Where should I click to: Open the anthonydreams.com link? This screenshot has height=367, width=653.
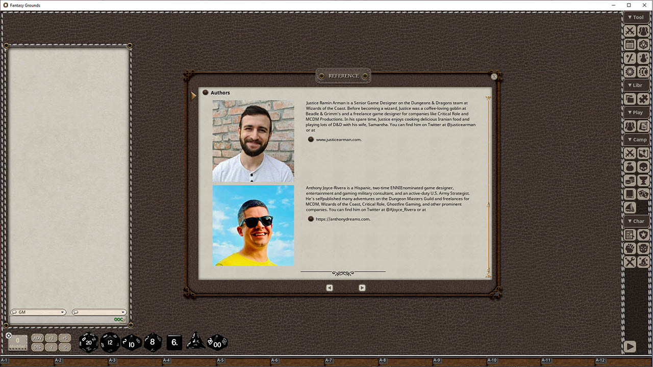point(343,219)
